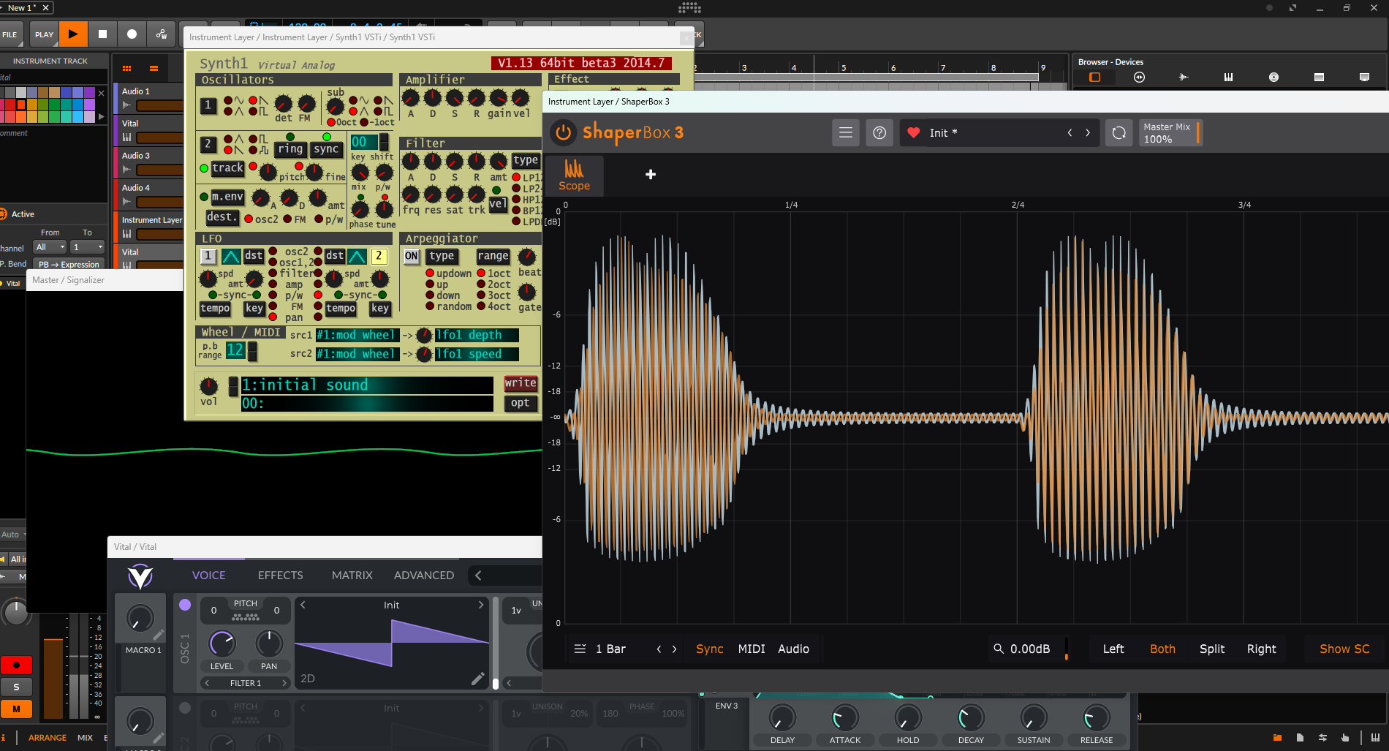Screen dimensions: 1389x751
Task: Click the Vital logo icon
Action: (140, 576)
